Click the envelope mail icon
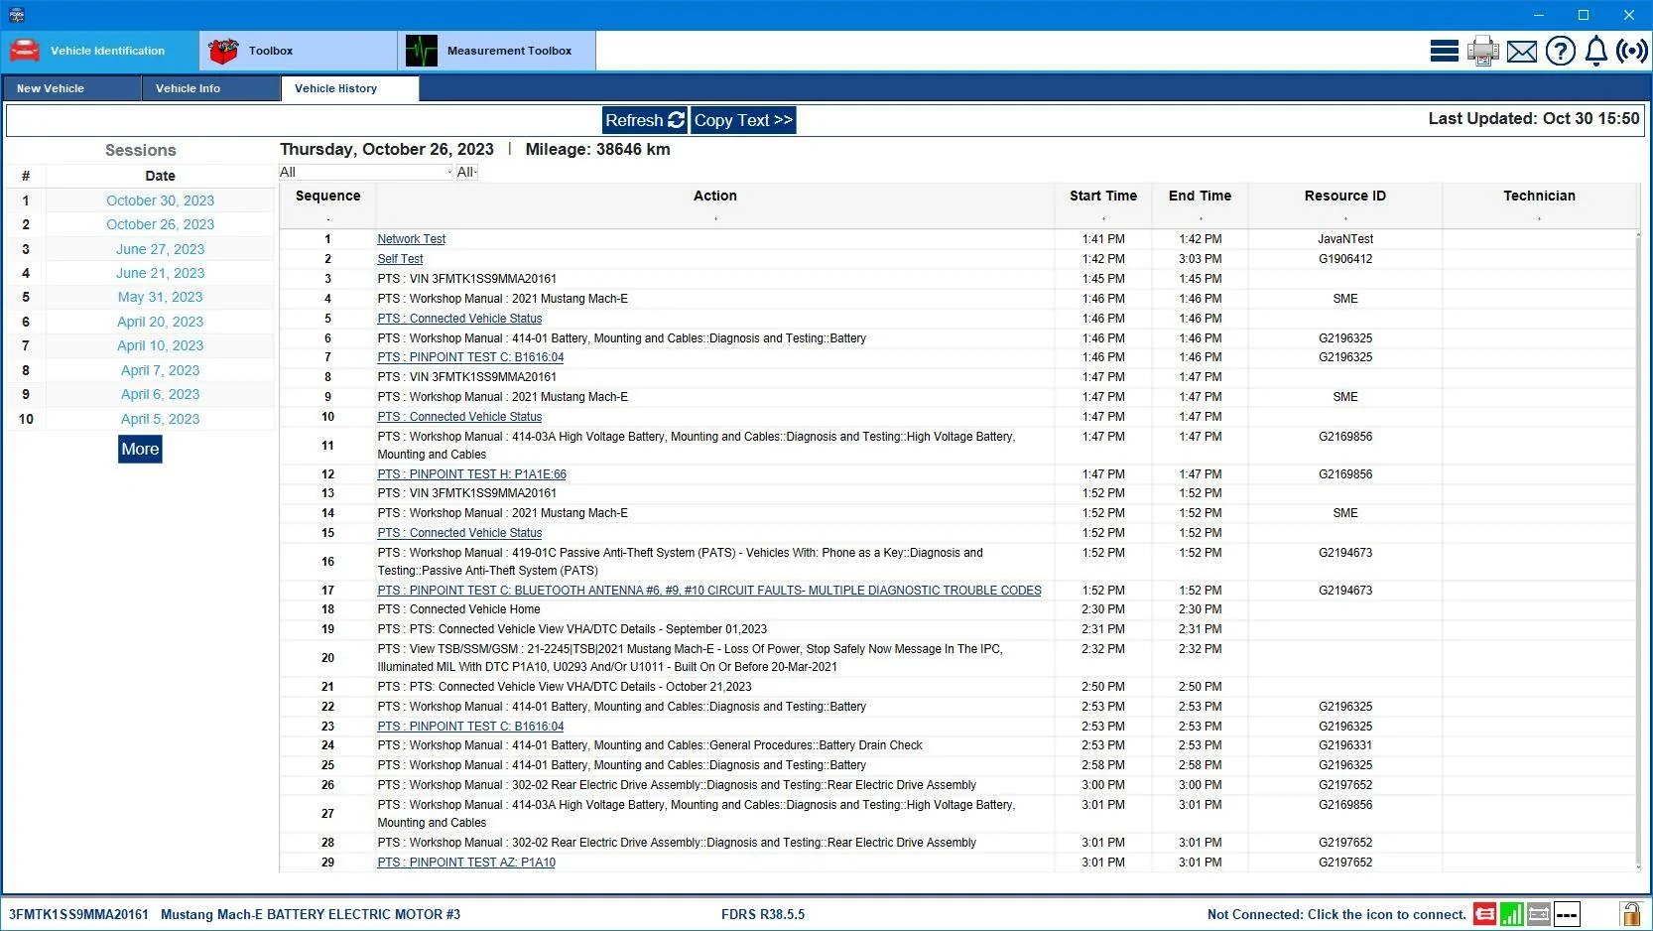Image resolution: width=1653 pixels, height=931 pixels. click(x=1522, y=52)
